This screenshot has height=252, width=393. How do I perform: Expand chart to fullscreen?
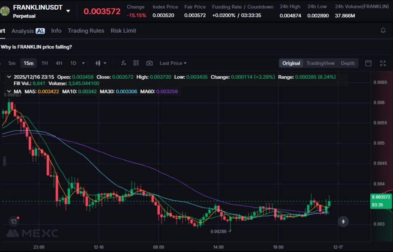pos(383,63)
